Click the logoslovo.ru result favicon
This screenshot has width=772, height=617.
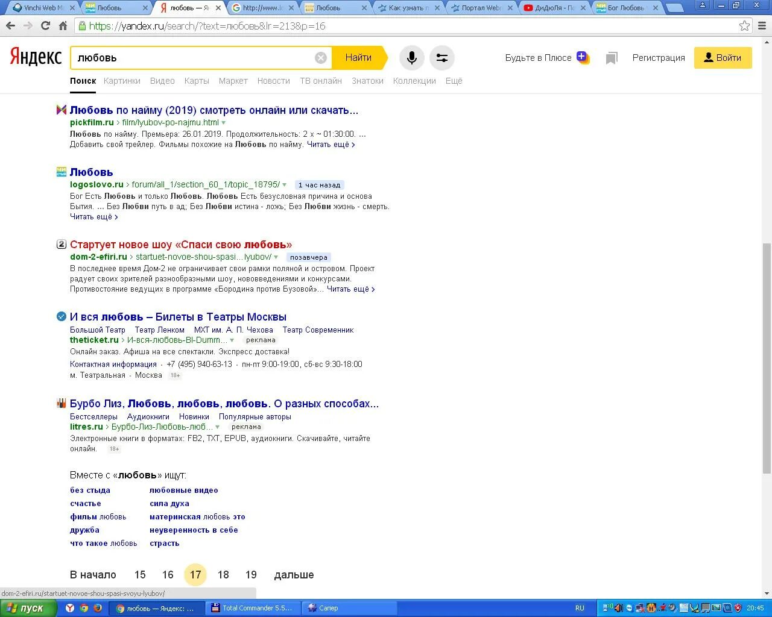[61, 172]
